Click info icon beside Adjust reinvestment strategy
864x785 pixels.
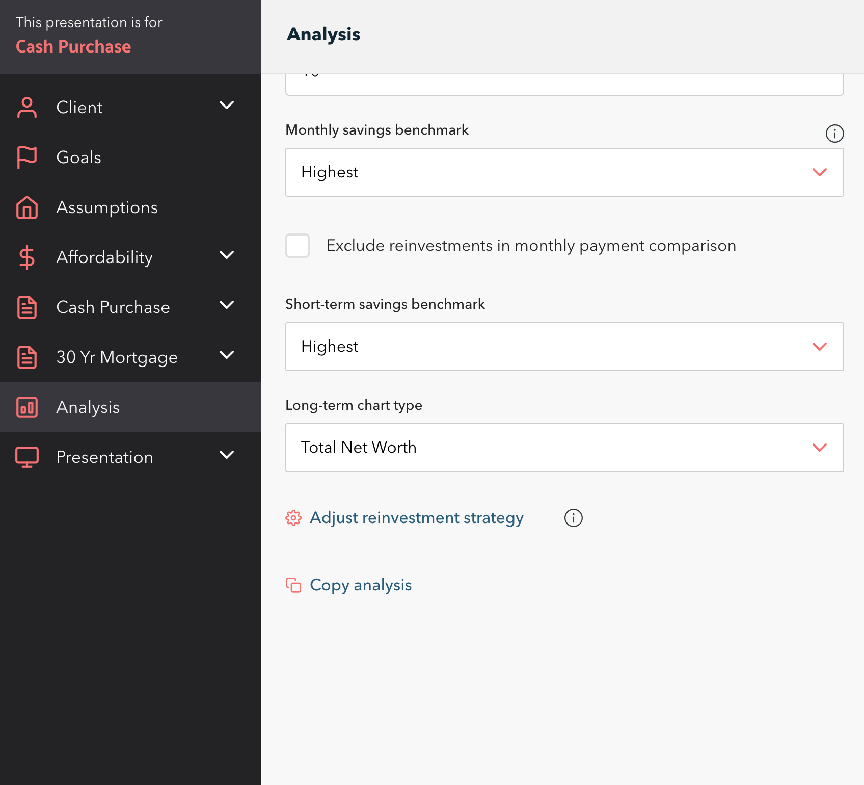574,518
